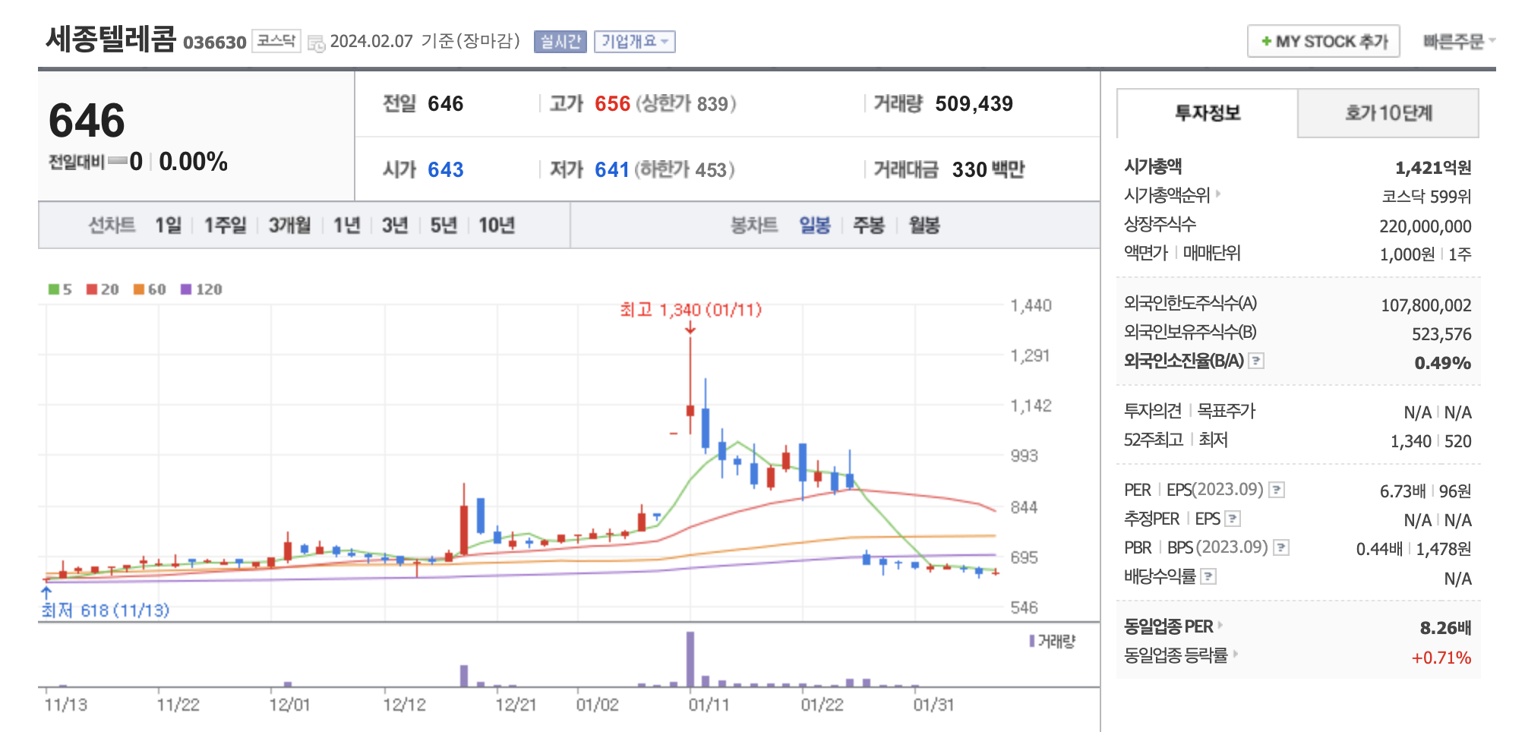Image resolution: width=1525 pixels, height=732 pixels.
Task: Click the orange 60-day moving average legend
Action: [150, 289]
